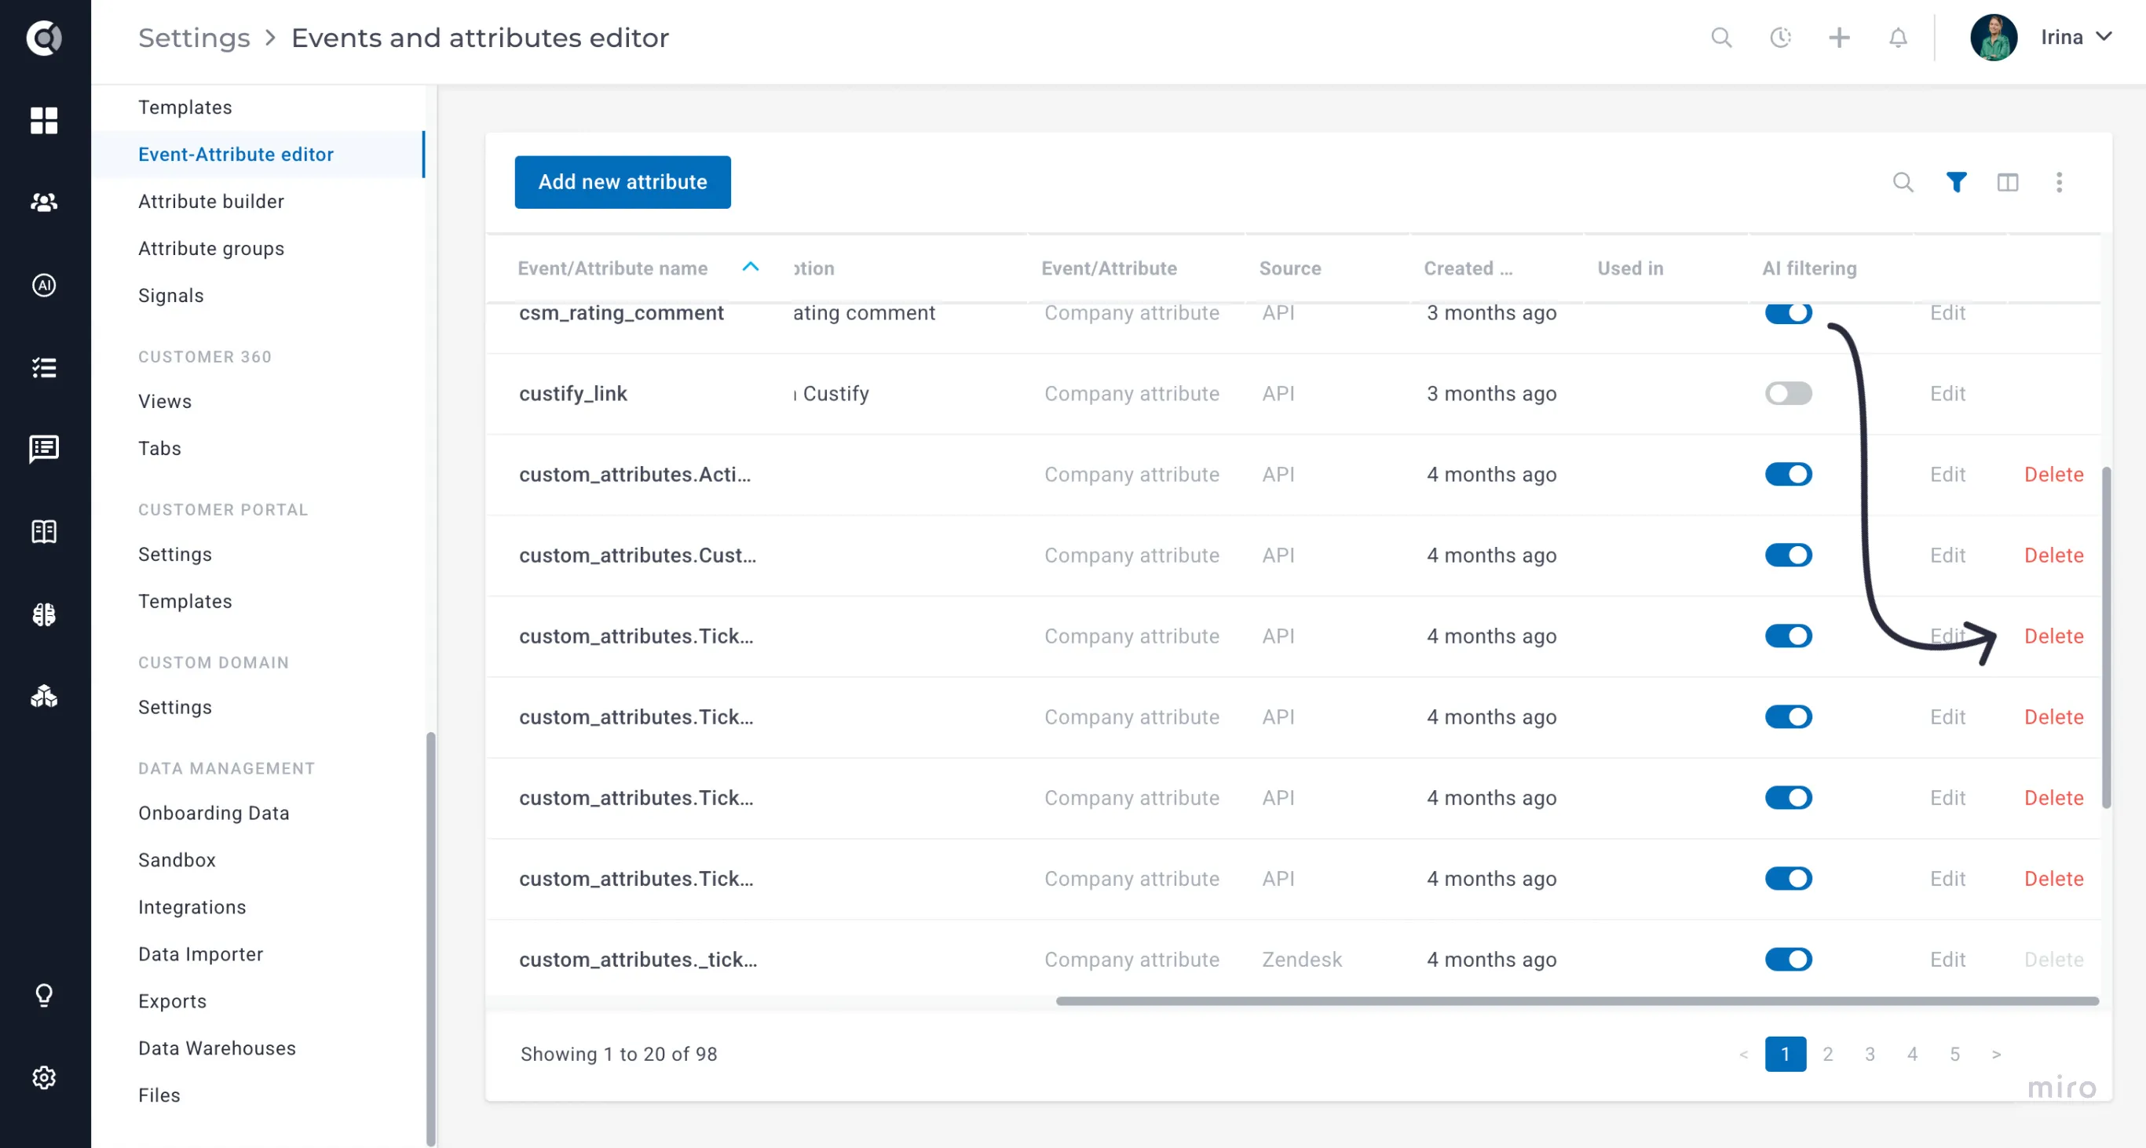Open the dashboard grid icon in sidebar
The width and height of the screenshot is (2146, 1148).
(44, 120)
